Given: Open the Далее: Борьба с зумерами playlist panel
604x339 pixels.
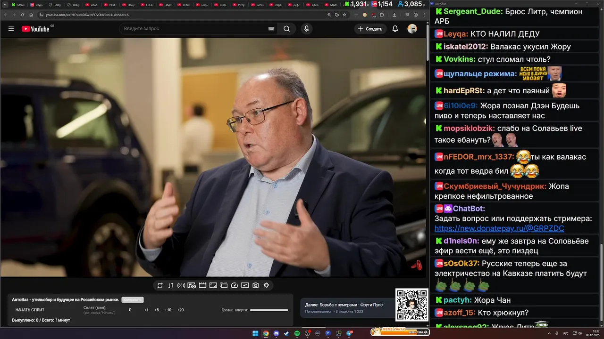Looking at the screenshot, I should tap(347, 308).
